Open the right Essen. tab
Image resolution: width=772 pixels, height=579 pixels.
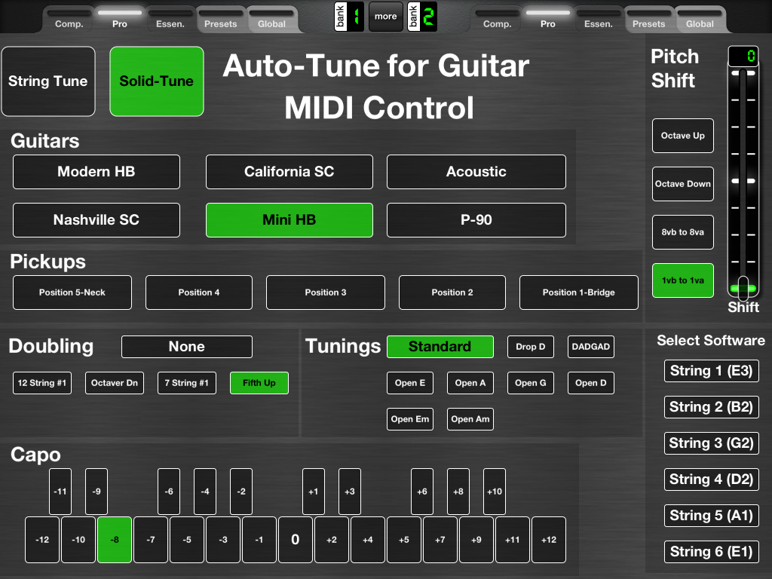599,20
